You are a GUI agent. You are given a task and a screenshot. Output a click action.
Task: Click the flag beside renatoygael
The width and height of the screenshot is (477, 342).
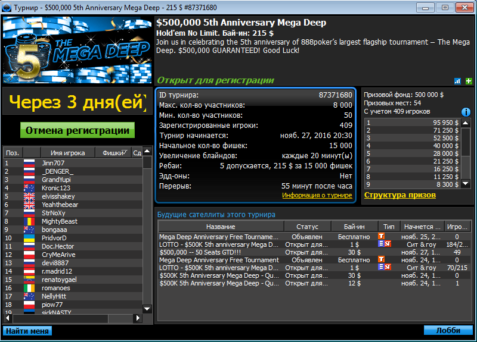point(29,280)
